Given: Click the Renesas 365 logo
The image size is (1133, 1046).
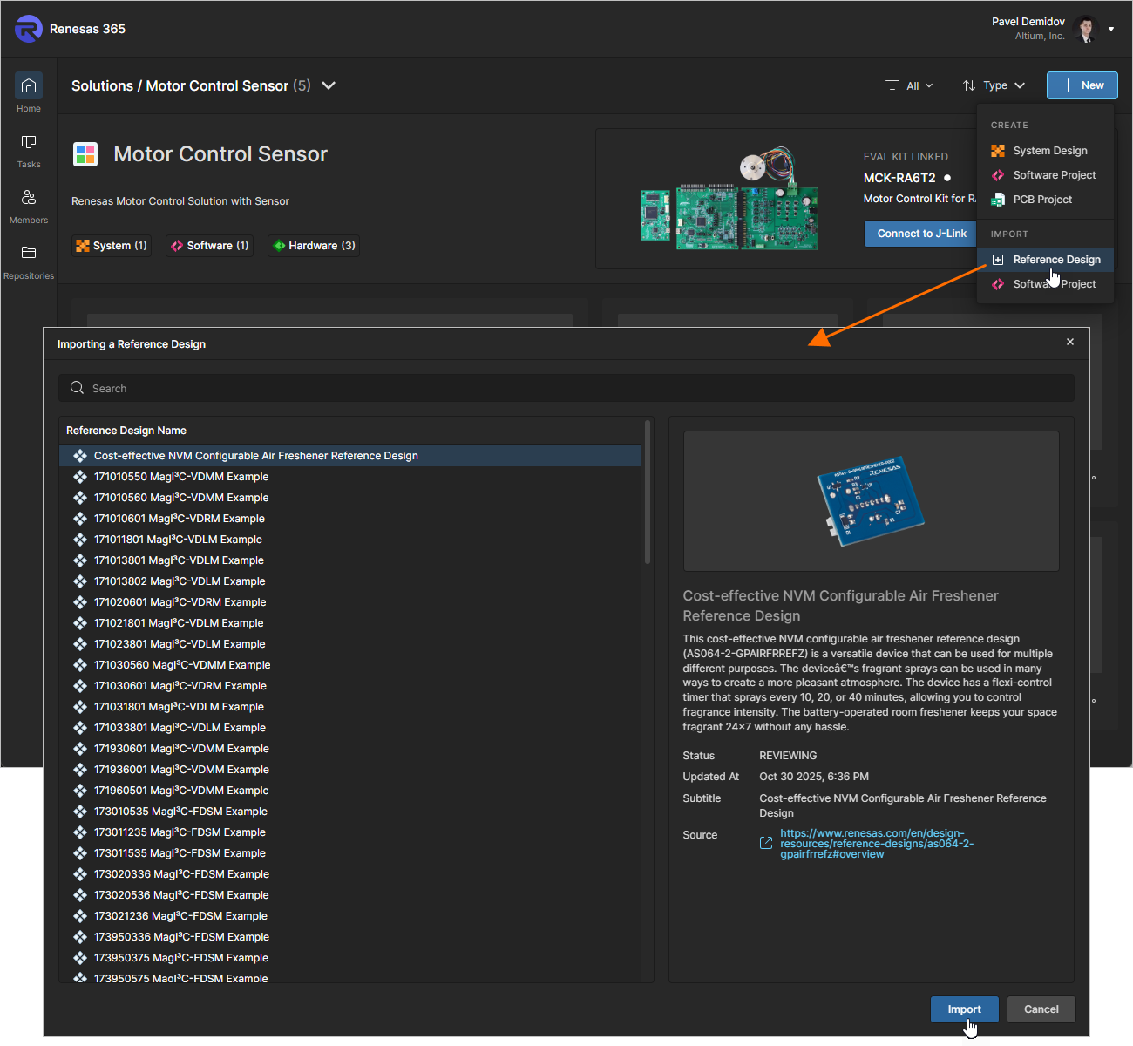Looking at the screenshot, I should 29,29.
